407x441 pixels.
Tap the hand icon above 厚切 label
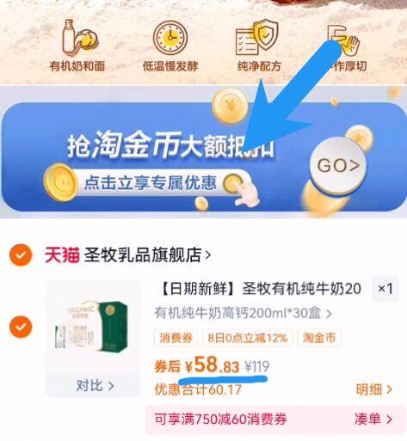[343, 40]
